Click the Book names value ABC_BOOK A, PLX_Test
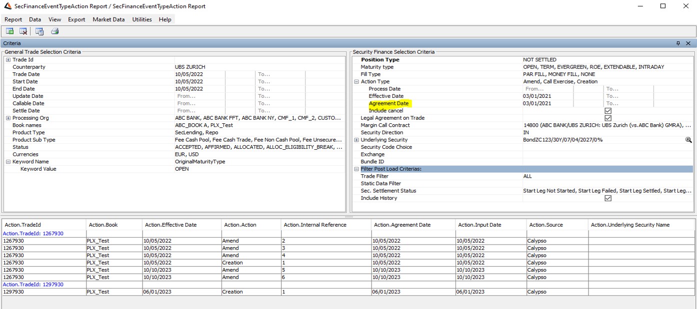 (204, 125)
